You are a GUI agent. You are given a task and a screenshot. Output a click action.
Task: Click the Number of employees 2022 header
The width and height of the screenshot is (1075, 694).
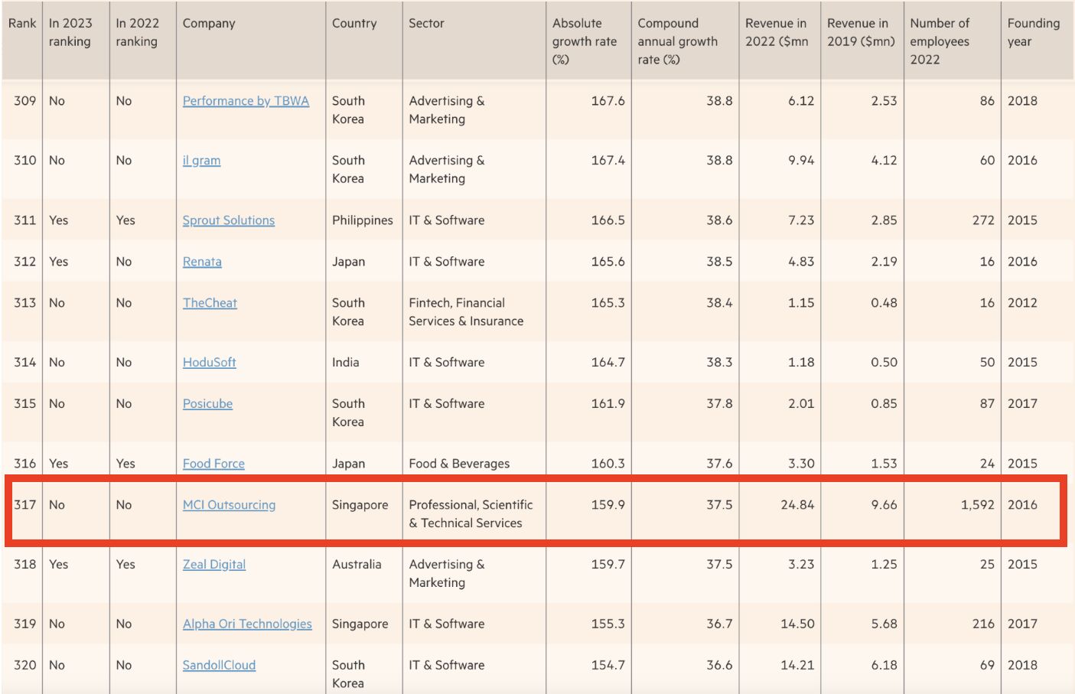(x=940, y=41)
